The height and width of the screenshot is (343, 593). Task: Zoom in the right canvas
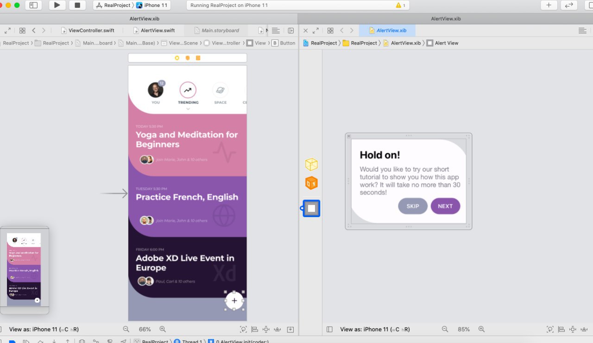point(482,329)
